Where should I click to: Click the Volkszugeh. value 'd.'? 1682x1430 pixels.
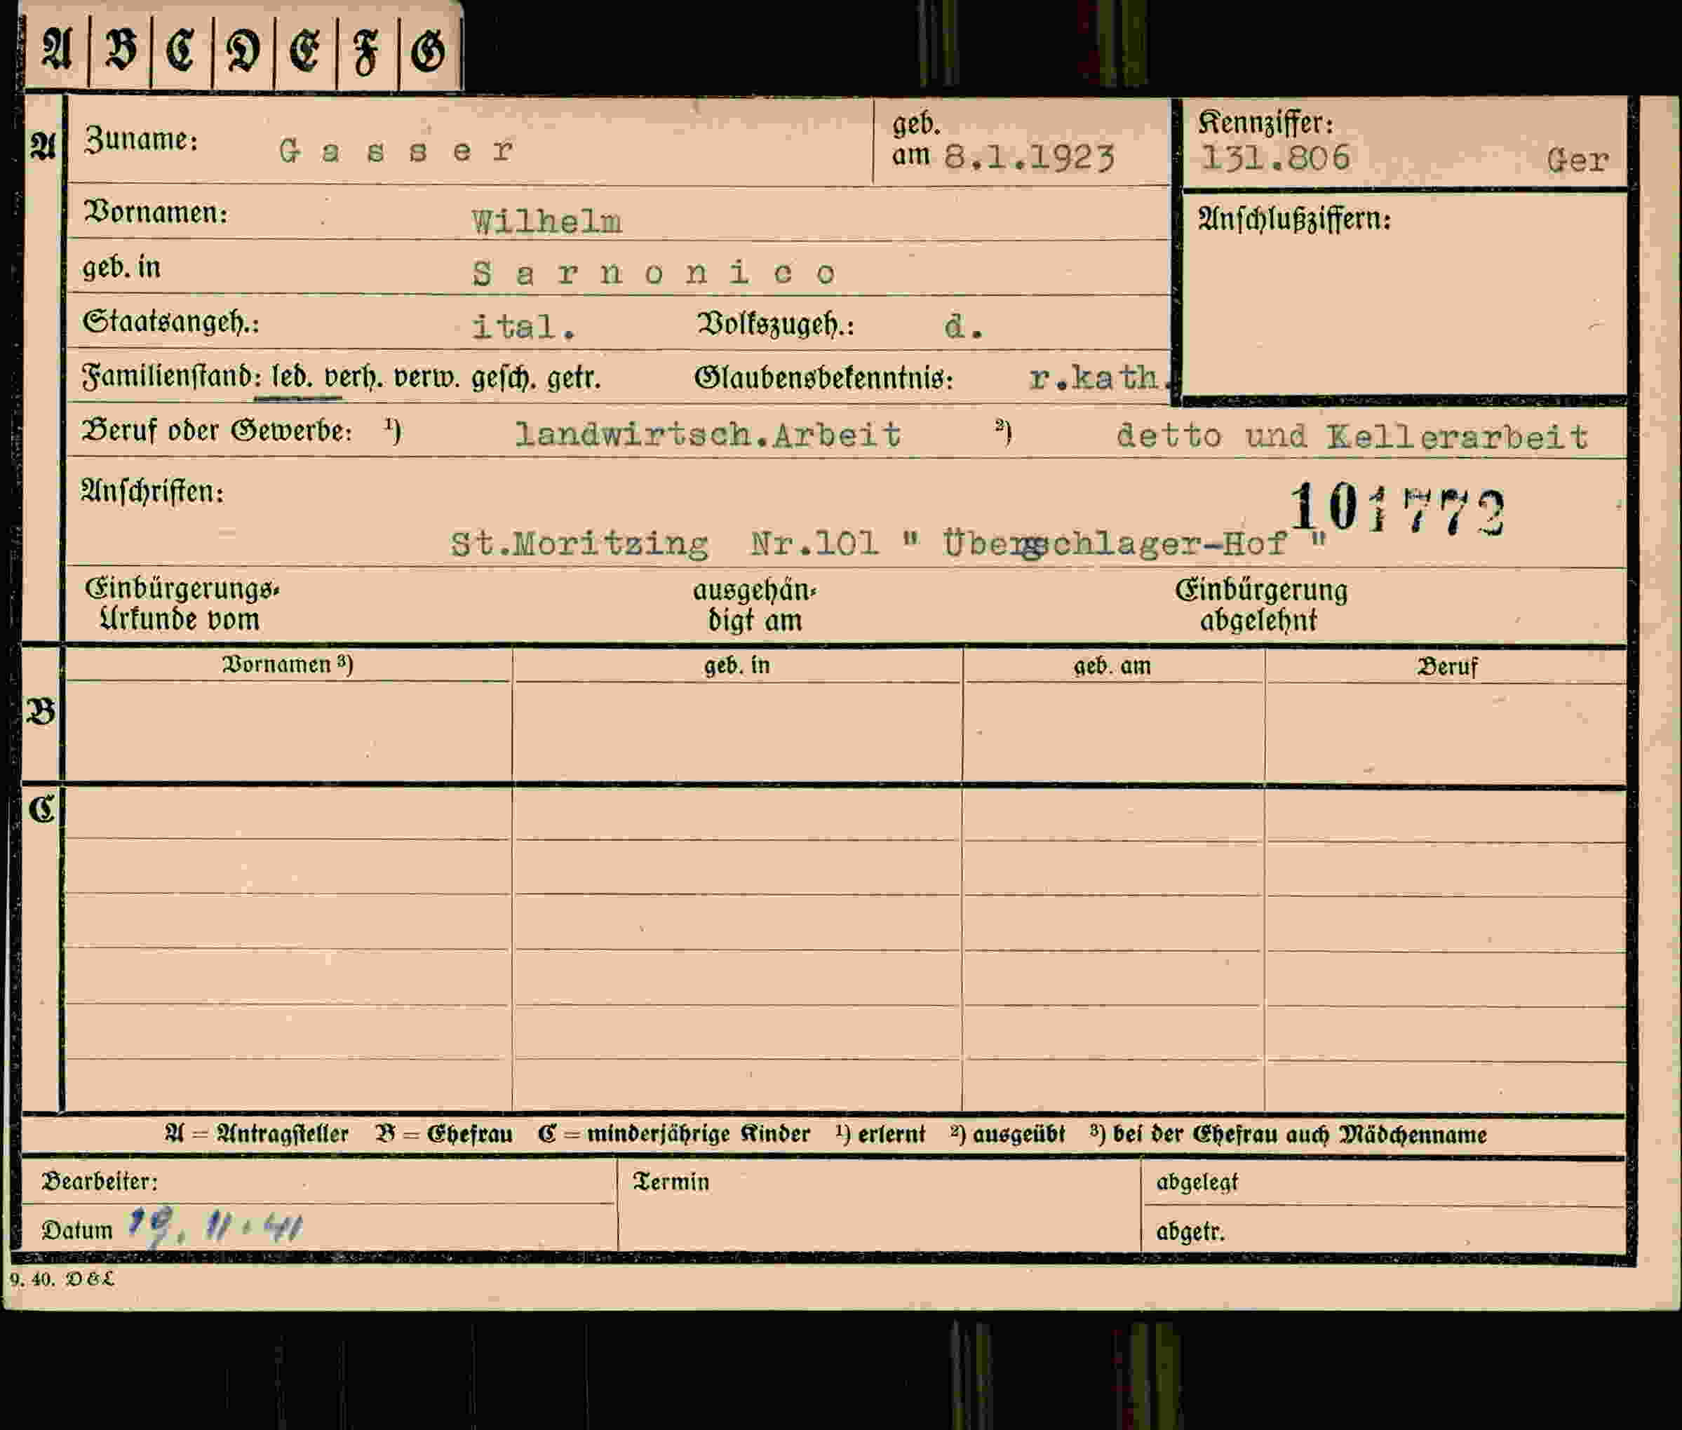(x=964, y=327)
